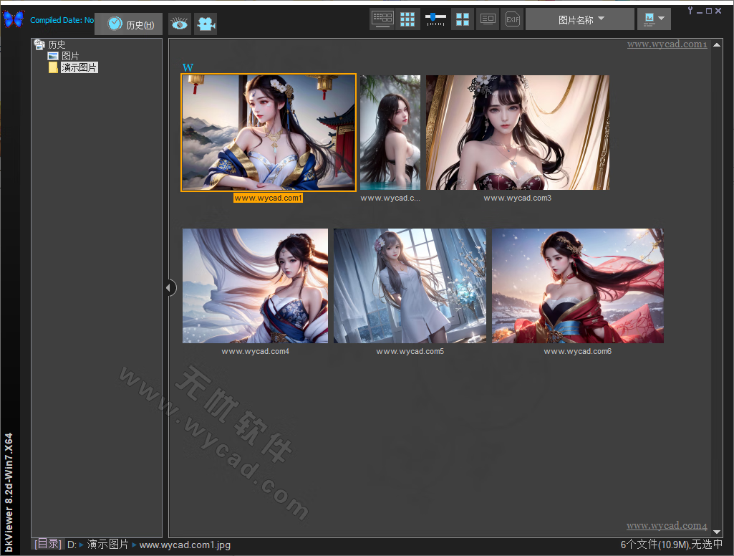
Task: Click the video camera icon
Action: tap(208, 23)
